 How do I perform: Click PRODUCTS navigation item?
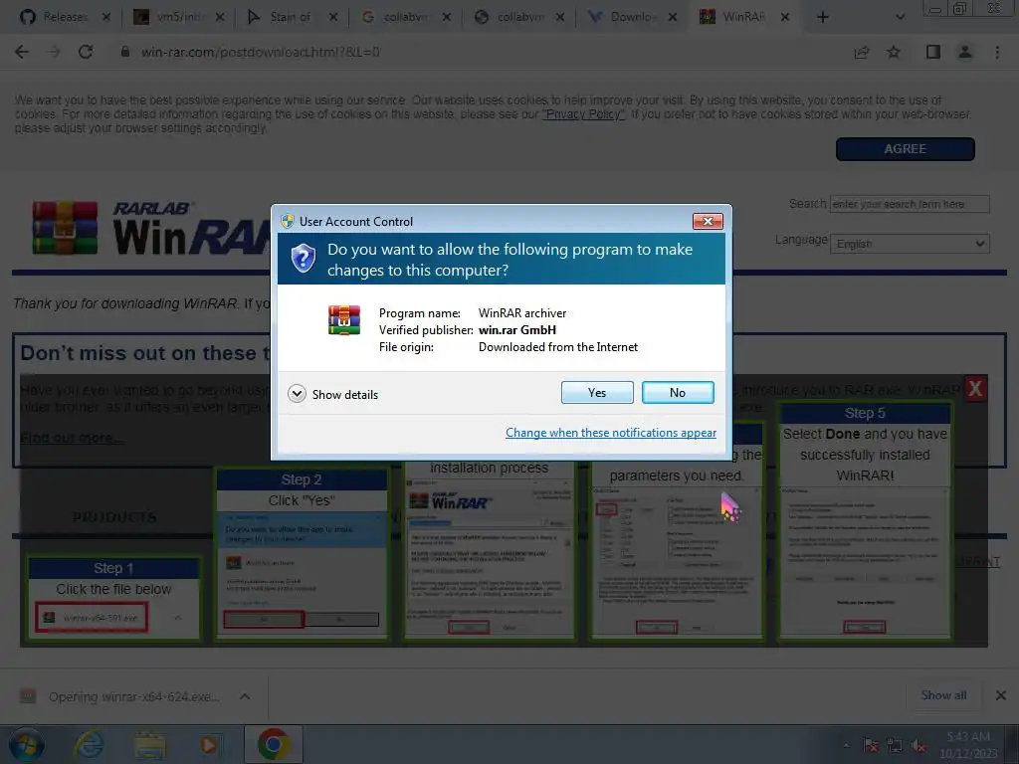click(114, 517)
